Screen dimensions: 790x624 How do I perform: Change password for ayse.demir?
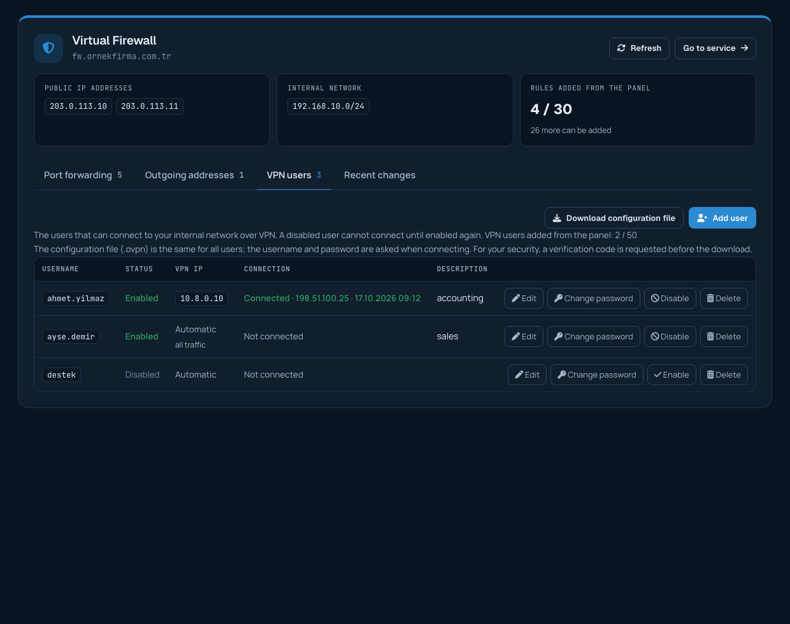[x=594, y=337]
